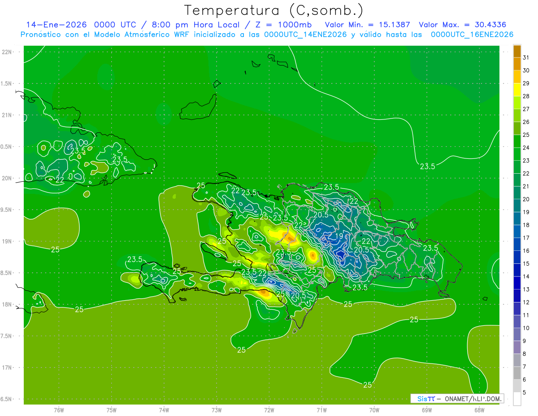Click the legend value "21"
The height and width of the screenshot is (416, 538).
pyautogui.click(x=526, y=186)
